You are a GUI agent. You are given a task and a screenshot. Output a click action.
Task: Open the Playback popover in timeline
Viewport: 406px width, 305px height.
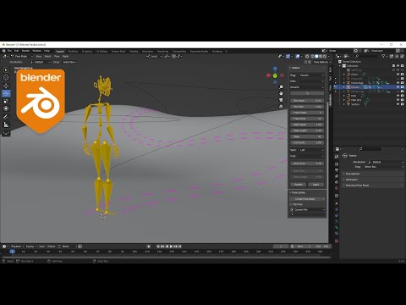17,247
